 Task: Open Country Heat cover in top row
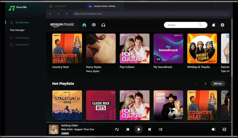coord(67,48)
